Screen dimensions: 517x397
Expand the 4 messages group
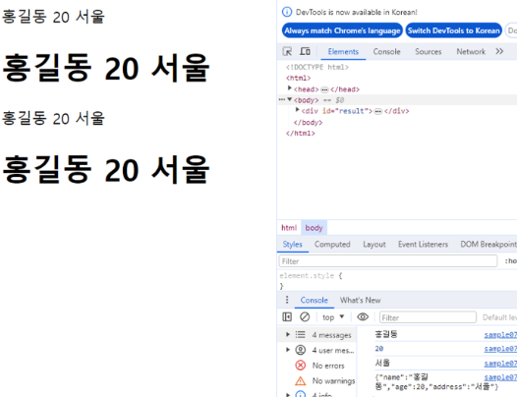[288, 335]
